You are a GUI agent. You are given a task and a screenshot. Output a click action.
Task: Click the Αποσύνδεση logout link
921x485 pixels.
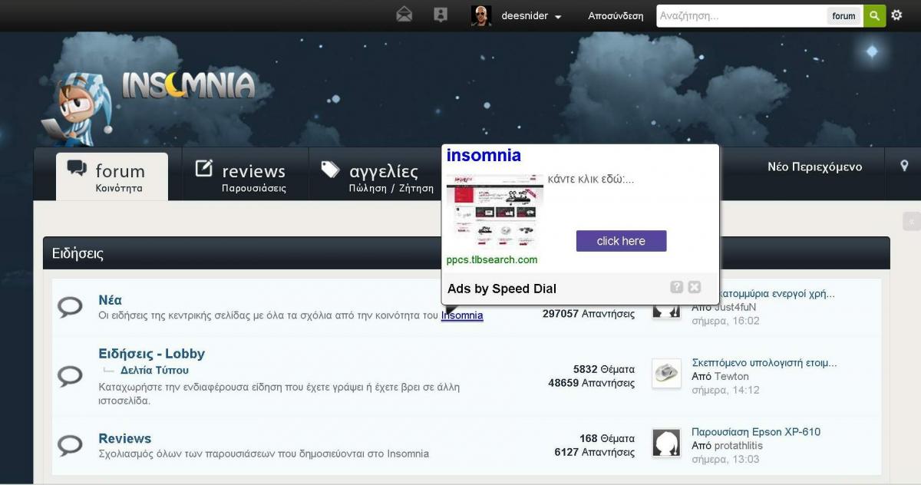616,16
